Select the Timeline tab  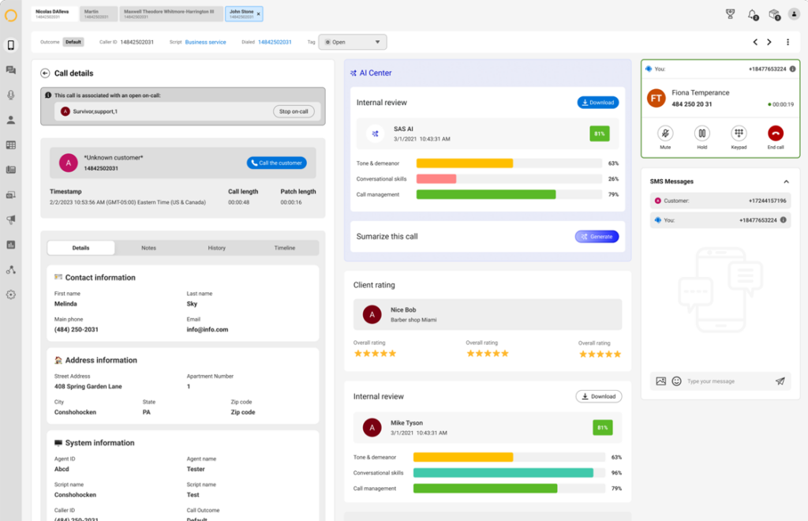click(285, 248)
